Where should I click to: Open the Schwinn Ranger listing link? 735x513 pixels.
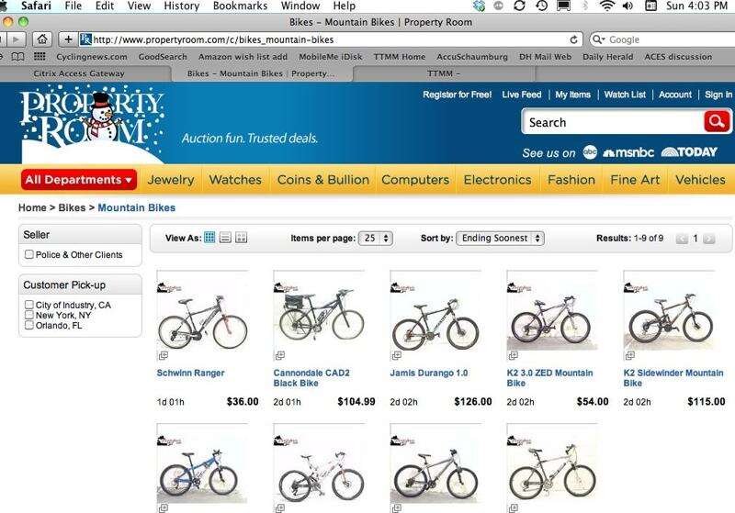tap(190, 373)
